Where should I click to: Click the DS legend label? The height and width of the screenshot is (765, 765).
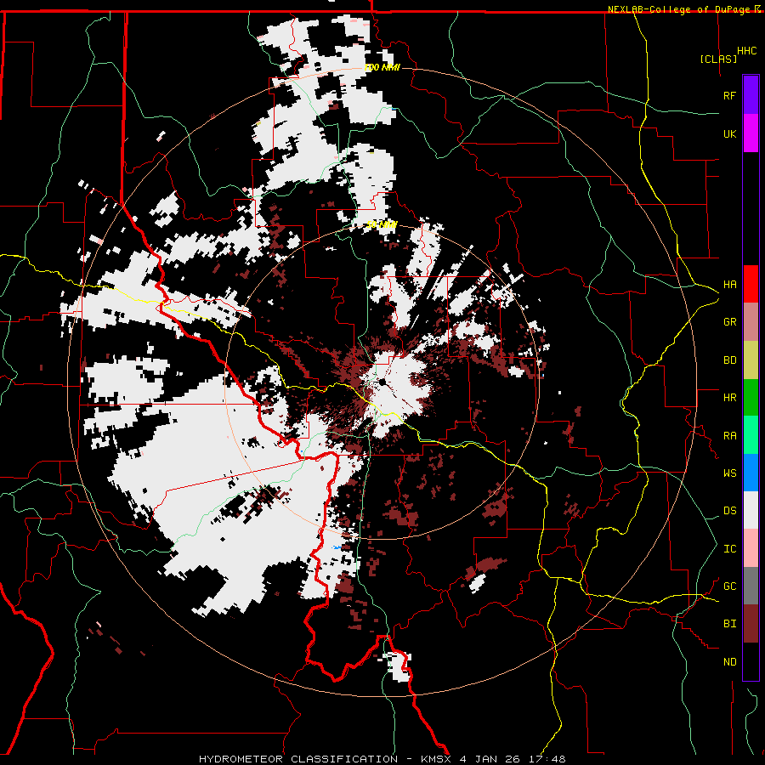pyautogui.click(x=729, y=511)
